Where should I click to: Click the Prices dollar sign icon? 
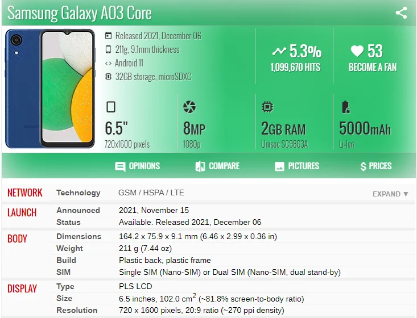point(363,166)
